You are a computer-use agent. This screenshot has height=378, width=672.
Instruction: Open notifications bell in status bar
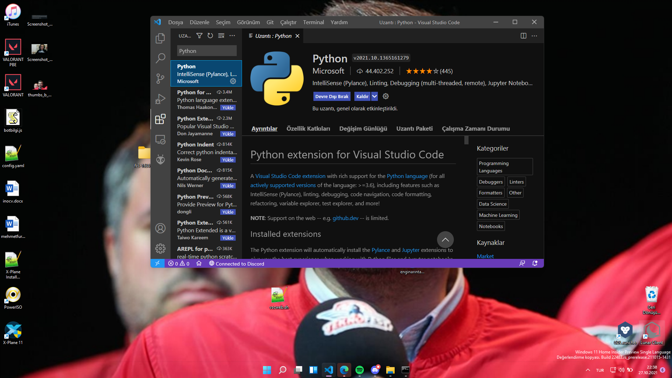point(535,263)
